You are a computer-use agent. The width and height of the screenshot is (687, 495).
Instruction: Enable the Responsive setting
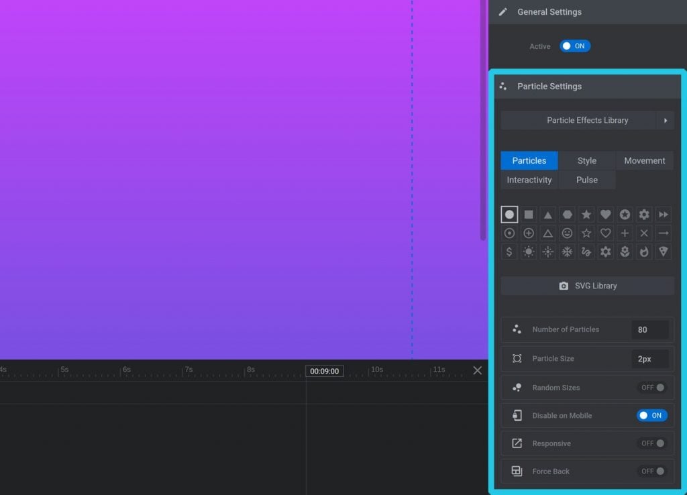(651, 443)
